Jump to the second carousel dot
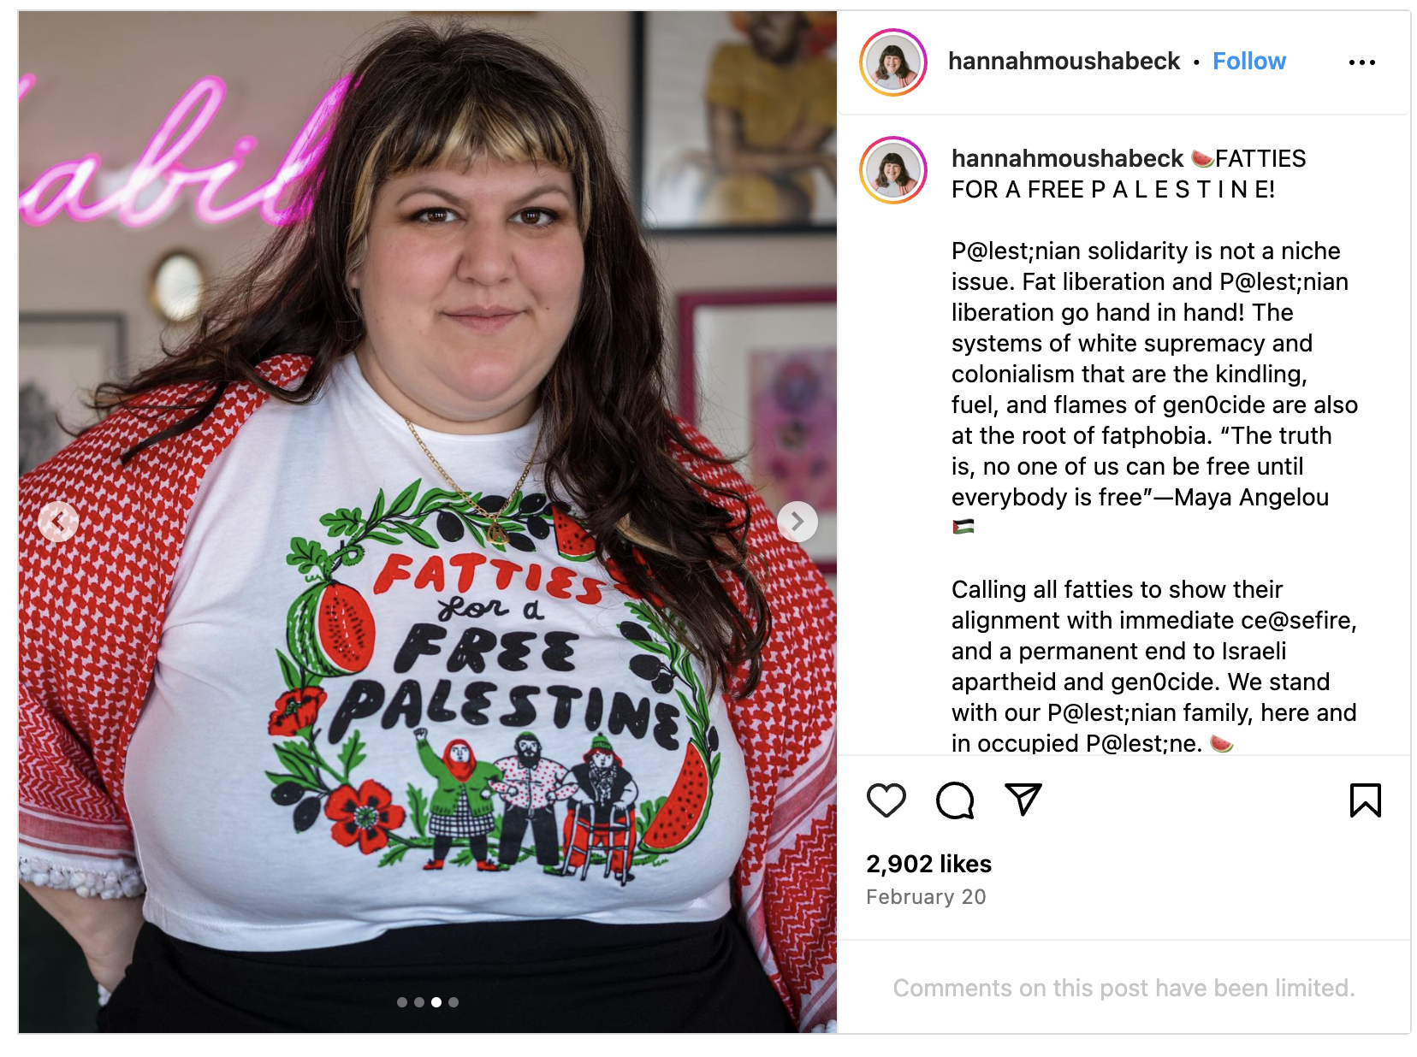 [419, 1002]
